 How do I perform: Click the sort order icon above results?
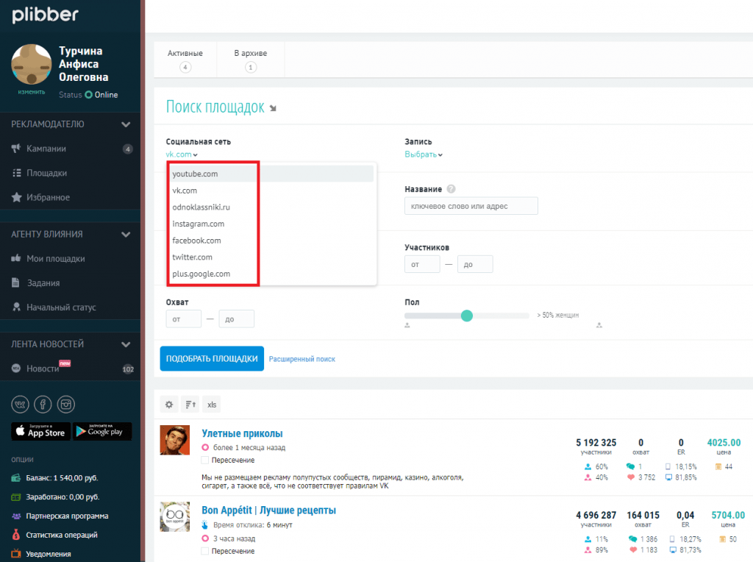click(190, 404)
